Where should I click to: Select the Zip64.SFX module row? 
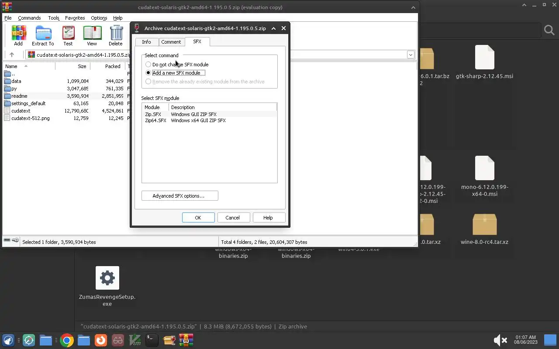point(210,120)
